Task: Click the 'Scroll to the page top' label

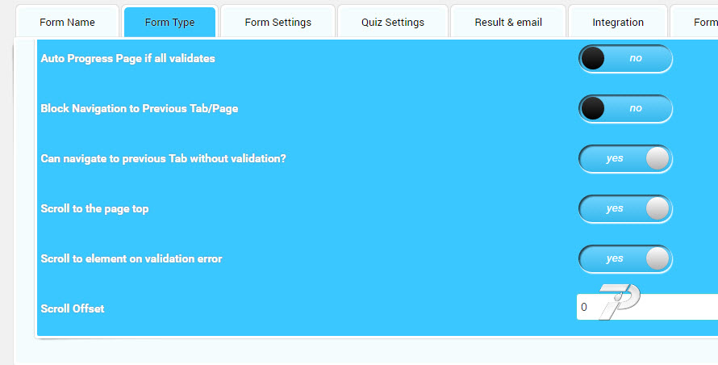Action: pyautogui.click(x=94, y=209)
